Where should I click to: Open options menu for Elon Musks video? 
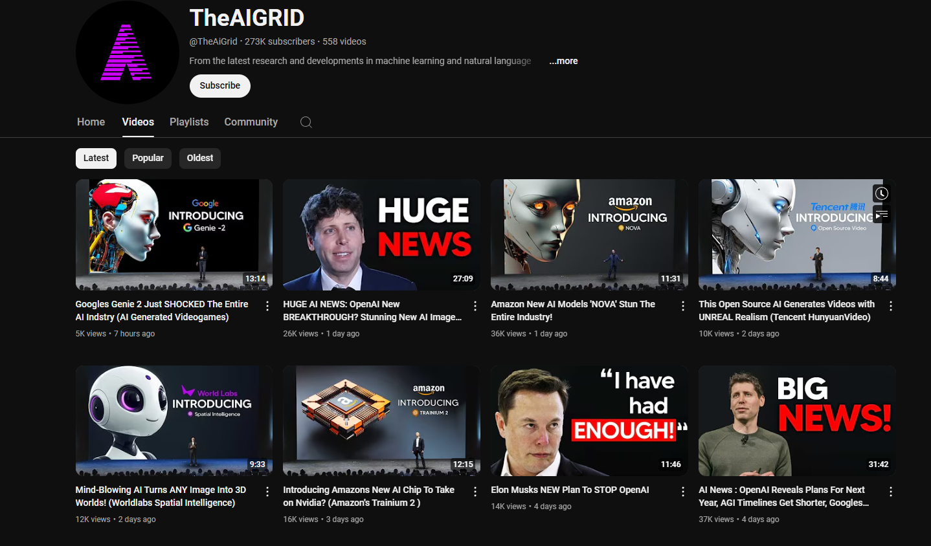pyautogui.click(x=683, y=492)
